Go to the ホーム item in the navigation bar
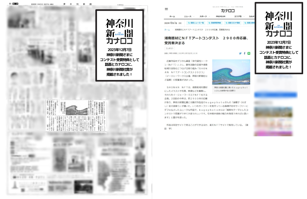The width and height of the screenshot is (307, 199). [x=172, y=17]
